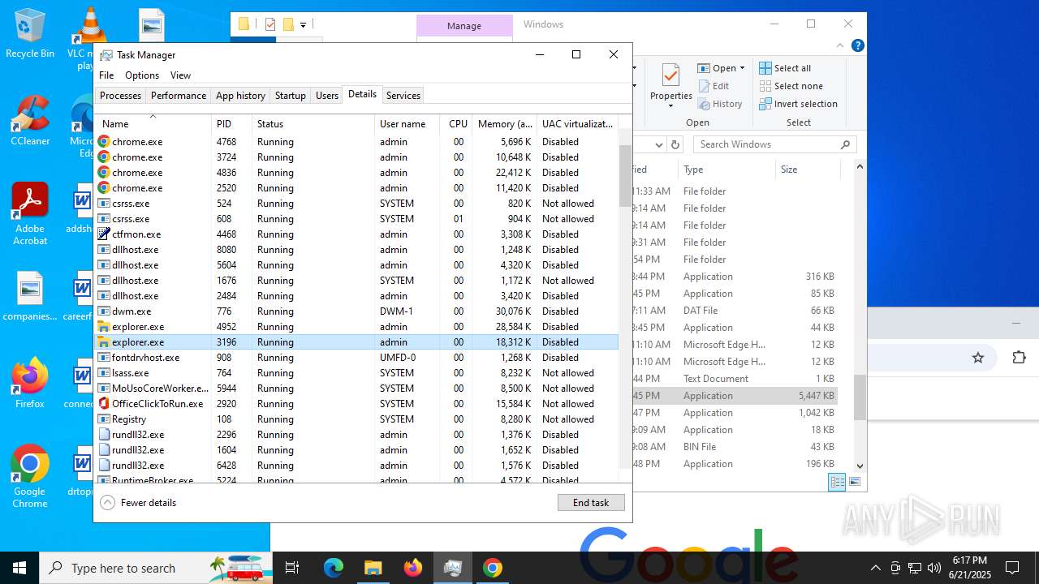This screenshot has height=584, width=1039.
Task: Open Google Chrome desktop shortcut
Action: (30, 477)
